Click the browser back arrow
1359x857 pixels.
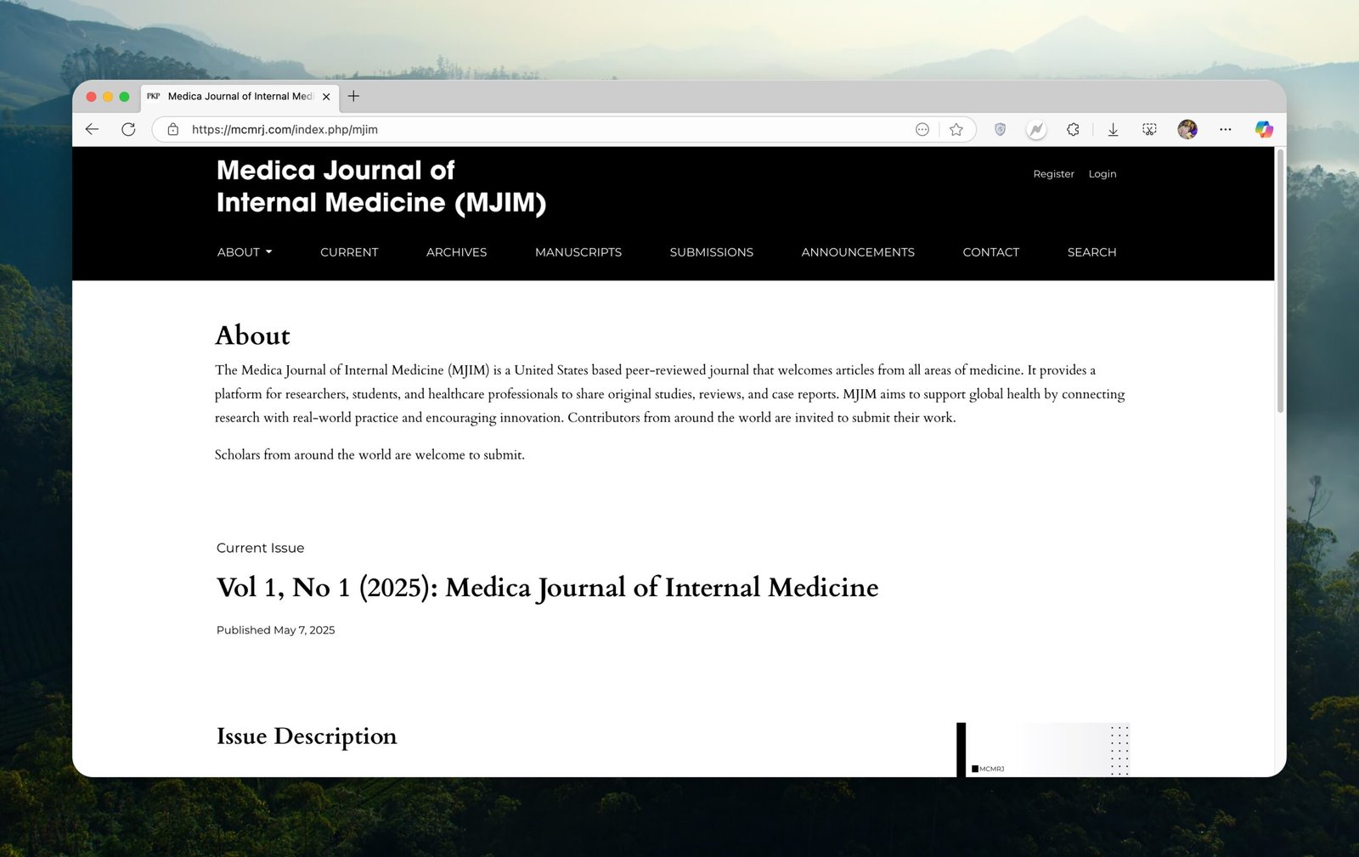(x=93, y=129)
